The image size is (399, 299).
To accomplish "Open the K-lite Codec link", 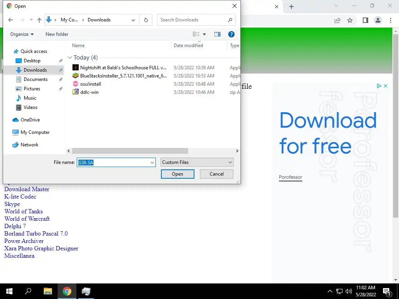I will pos(20,197).
